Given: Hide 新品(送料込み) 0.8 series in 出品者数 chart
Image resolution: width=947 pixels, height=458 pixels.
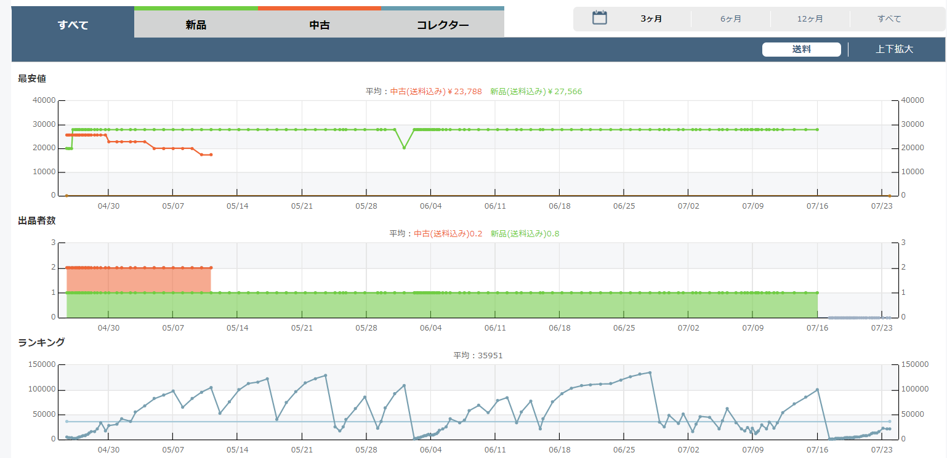Looking at the screenshot, I should click(525, 234).
